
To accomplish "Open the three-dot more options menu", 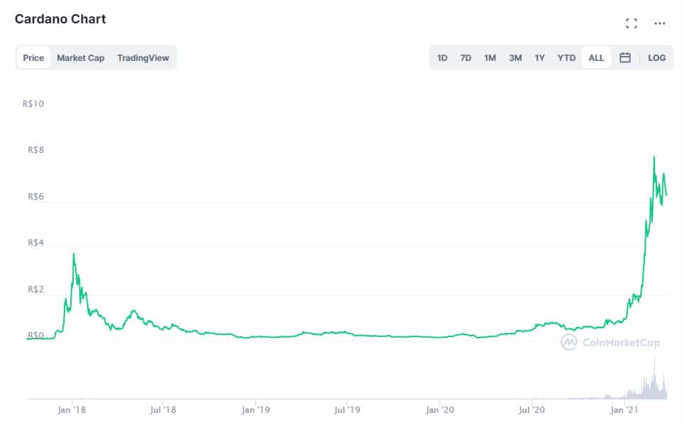I will pyautogui.click(x=660, y=23).
